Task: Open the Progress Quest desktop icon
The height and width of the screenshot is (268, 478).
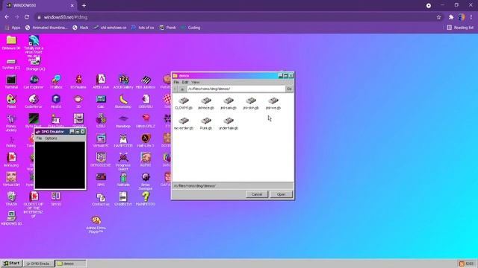Action: coord(123,162)
